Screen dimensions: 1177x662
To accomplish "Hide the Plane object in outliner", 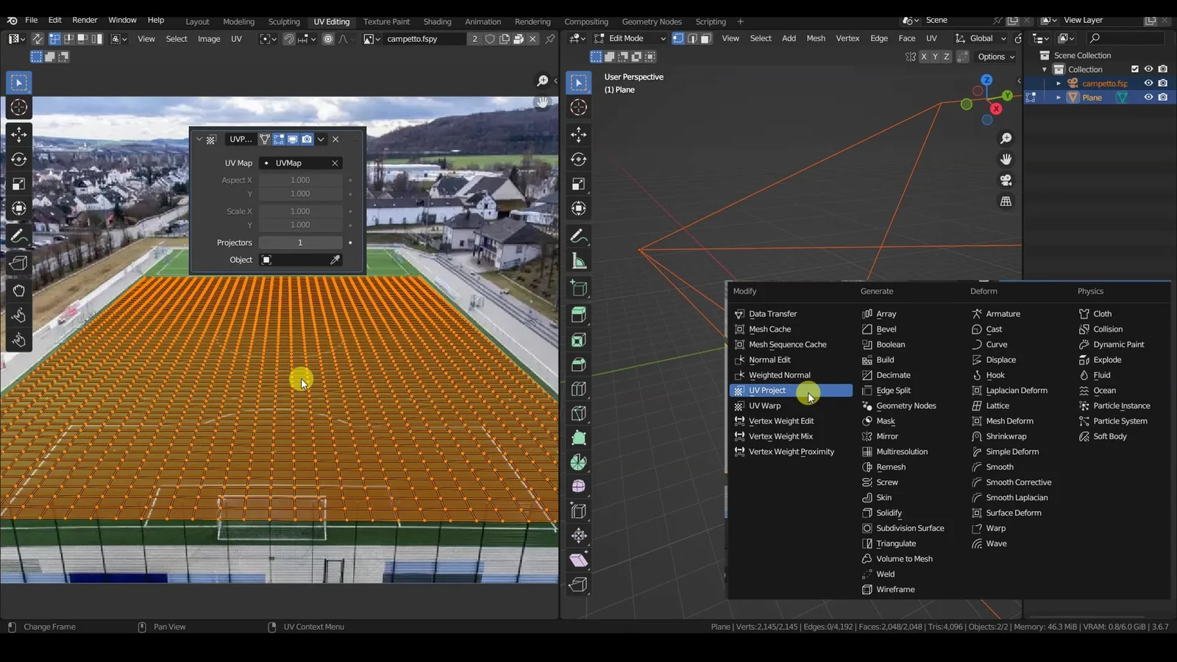I will coord(1148,97).
